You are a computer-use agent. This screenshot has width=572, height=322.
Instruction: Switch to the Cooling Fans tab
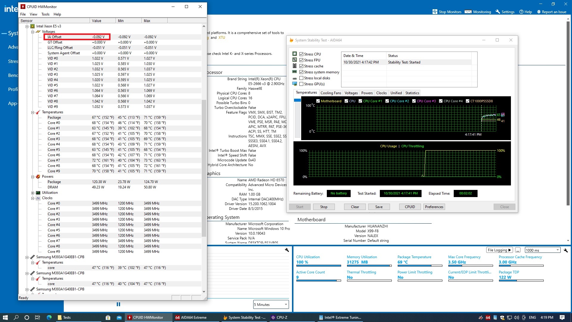coord(331,93)
